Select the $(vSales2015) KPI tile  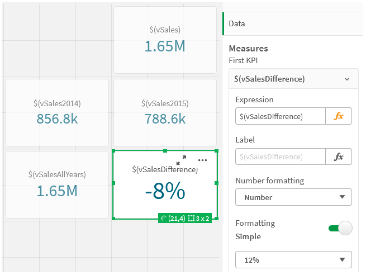(165, 112)
